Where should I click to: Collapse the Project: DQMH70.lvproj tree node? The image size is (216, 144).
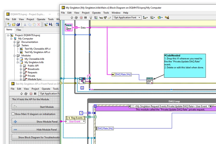pyautogui.click(x=8, y=35)
